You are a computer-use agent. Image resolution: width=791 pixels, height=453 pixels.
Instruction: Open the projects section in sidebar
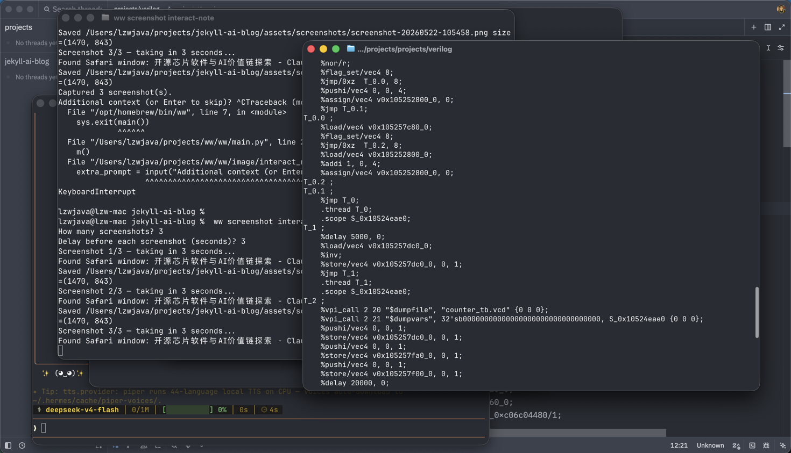tap(18, 27)
